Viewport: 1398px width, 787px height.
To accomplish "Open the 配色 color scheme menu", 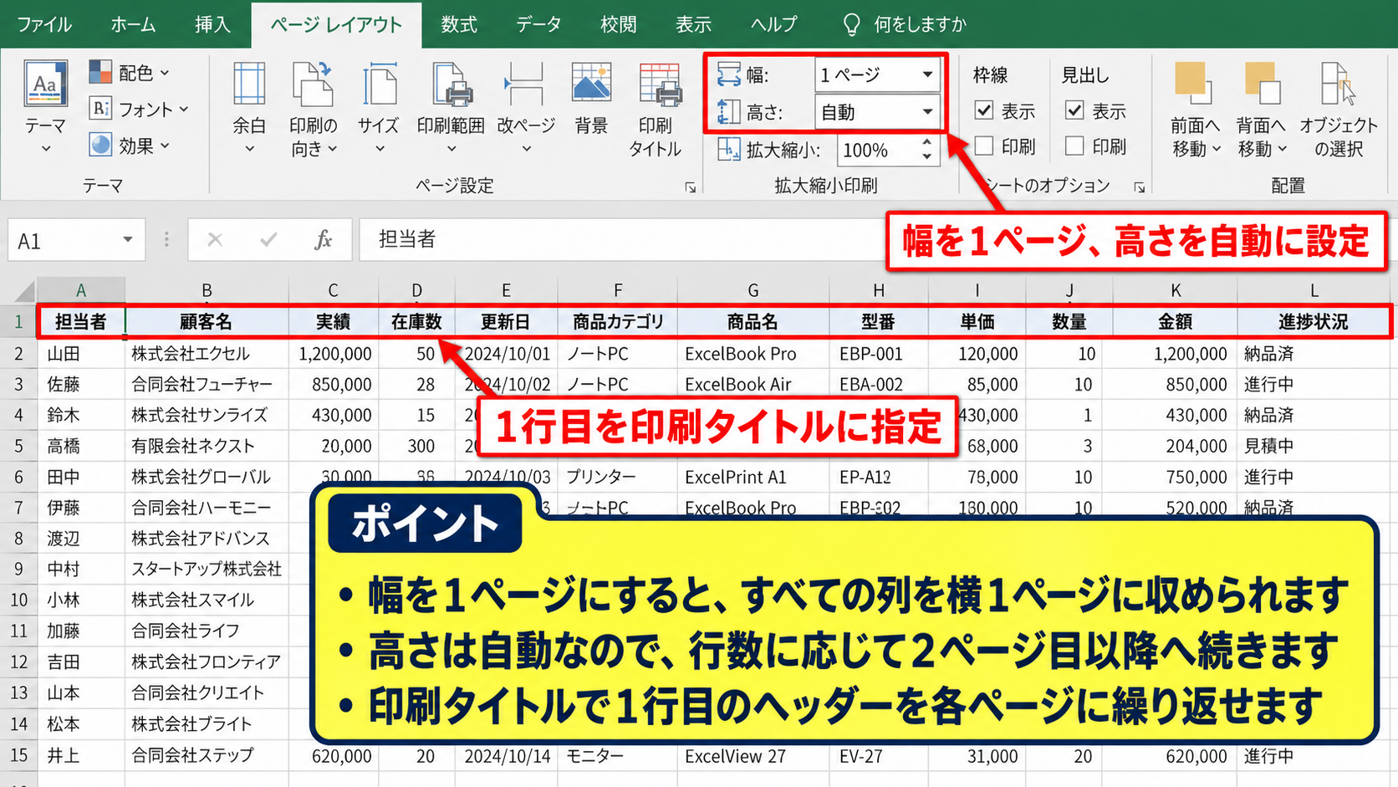I will click(130, 73).
